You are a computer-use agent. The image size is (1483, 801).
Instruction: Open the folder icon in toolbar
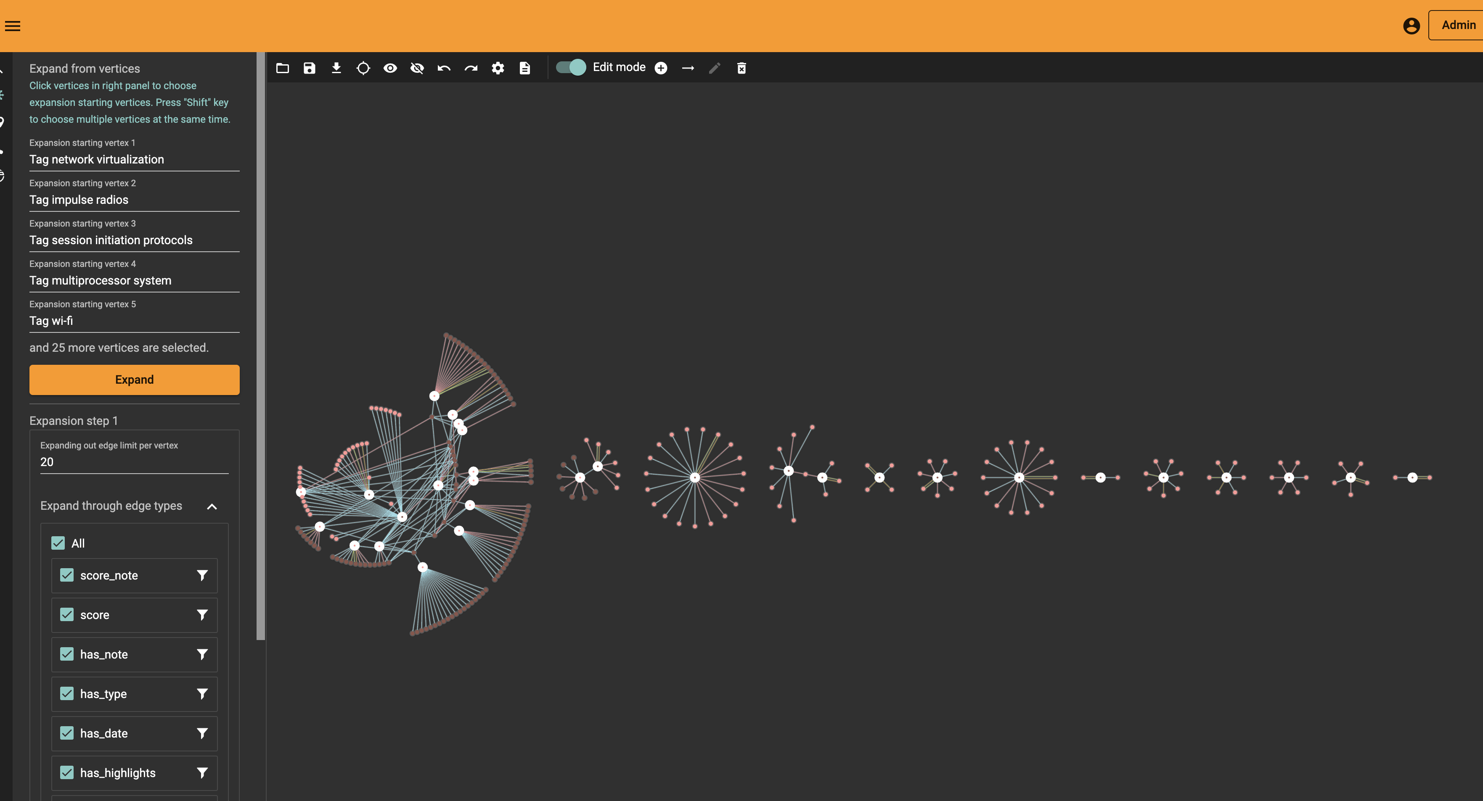point(282,68)
